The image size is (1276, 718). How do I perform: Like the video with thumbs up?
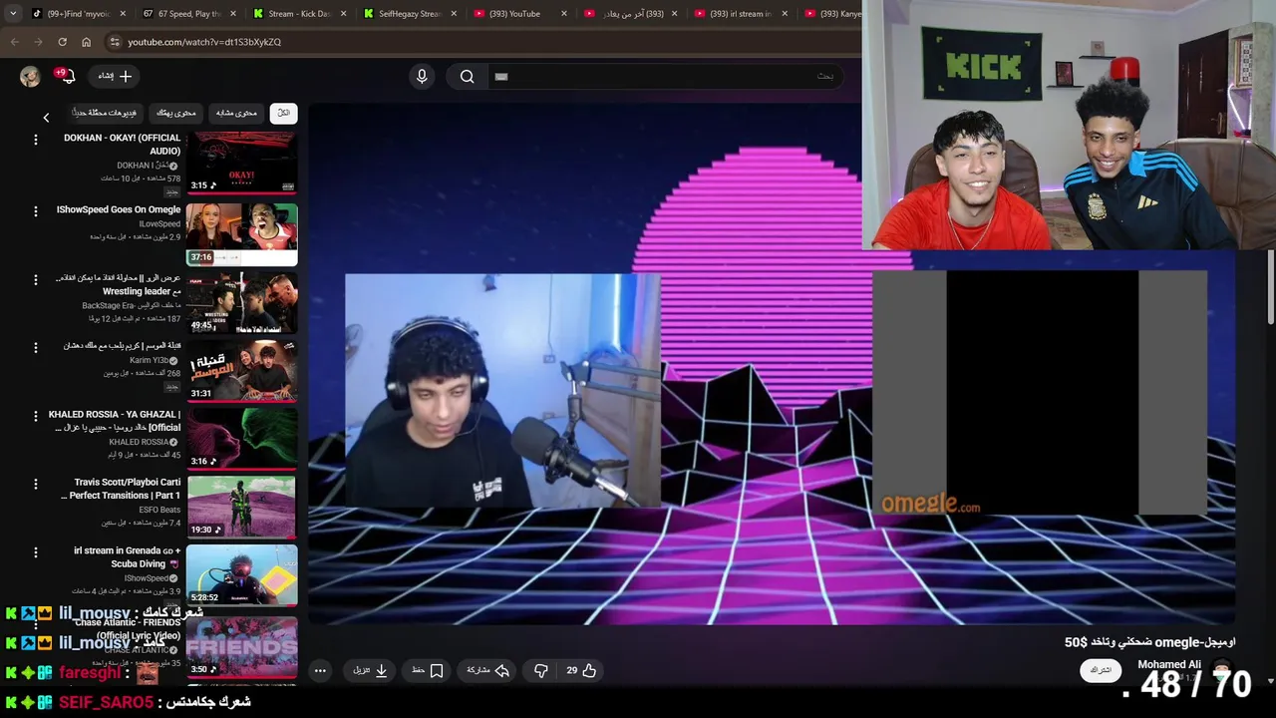[x=581, y=670]
